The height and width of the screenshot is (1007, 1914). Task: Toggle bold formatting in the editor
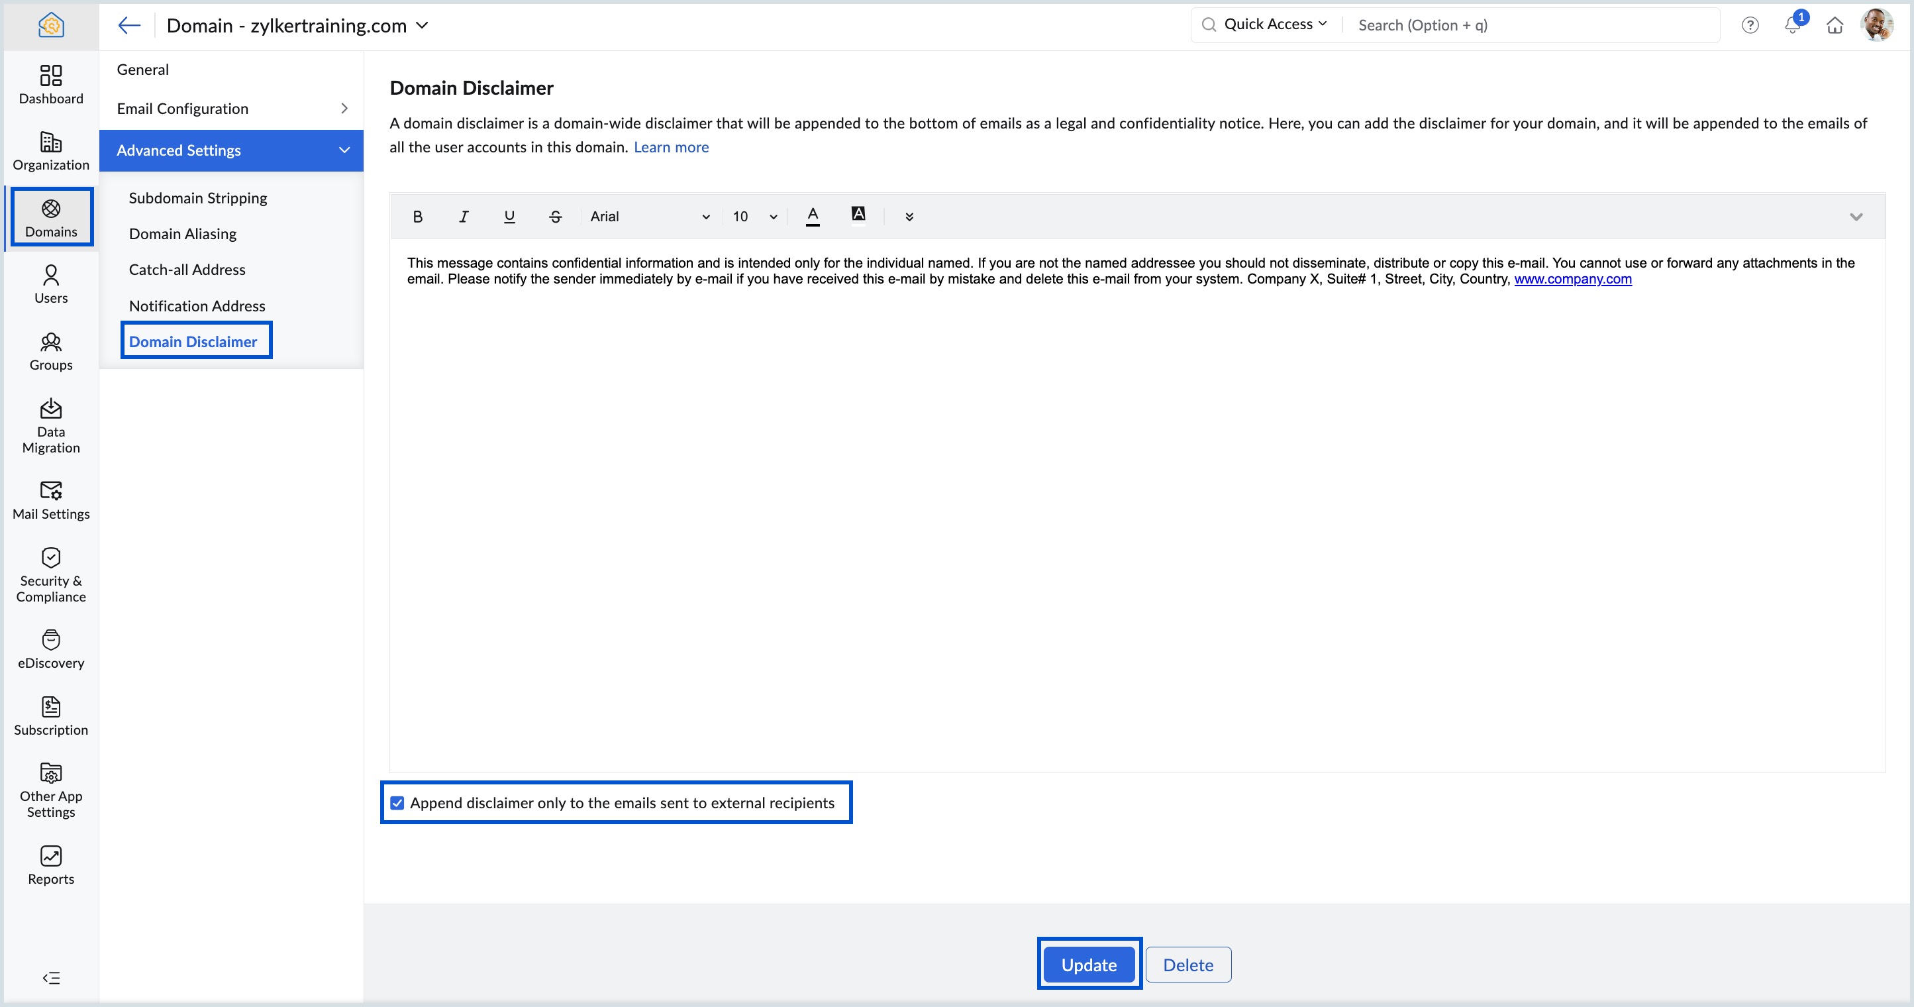tap(418, 216)
